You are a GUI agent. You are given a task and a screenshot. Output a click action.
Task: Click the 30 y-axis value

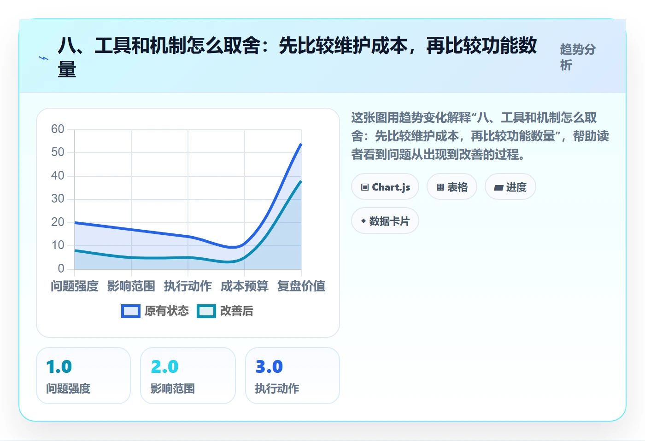(x=58, y=198)
